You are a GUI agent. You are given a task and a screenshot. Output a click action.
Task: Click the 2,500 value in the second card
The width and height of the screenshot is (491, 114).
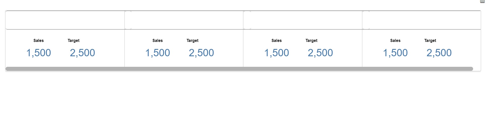201,53
